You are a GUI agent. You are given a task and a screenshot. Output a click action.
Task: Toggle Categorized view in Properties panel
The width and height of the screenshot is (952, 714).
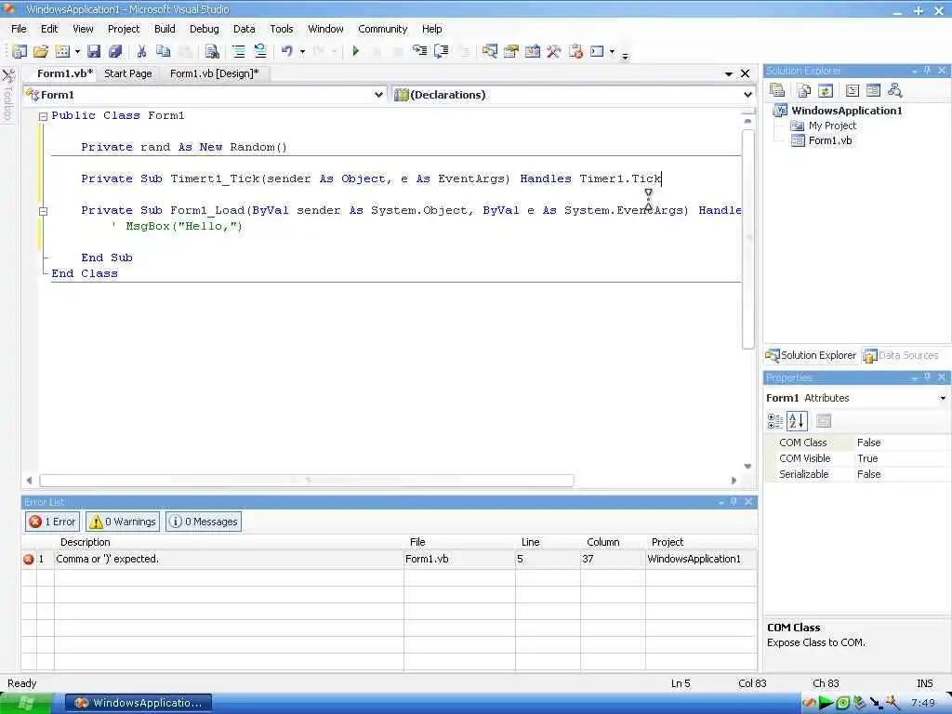point(774,421)
